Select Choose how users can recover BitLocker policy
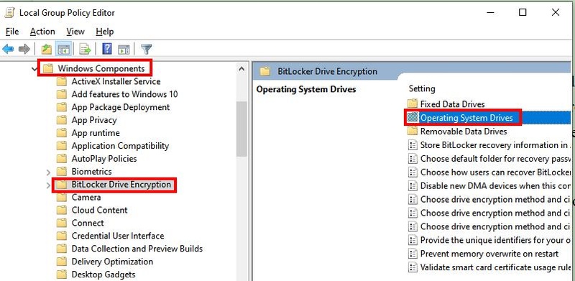This screenshot has height=281, width=575. pos(494,172)
